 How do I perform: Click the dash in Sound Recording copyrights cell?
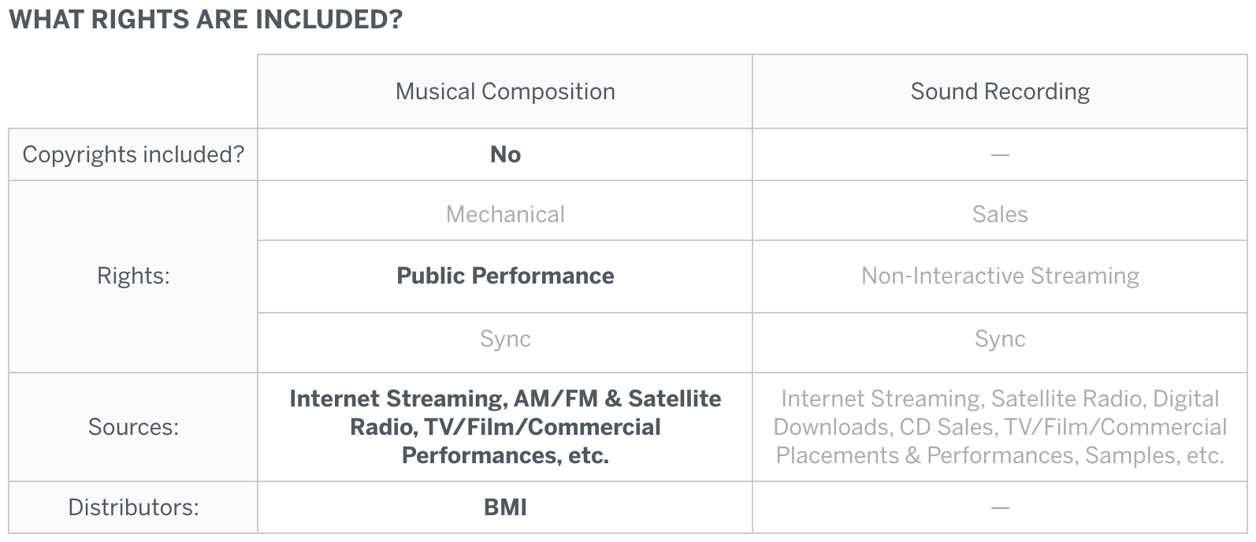pyautogui.click(x=1000, y=155)
